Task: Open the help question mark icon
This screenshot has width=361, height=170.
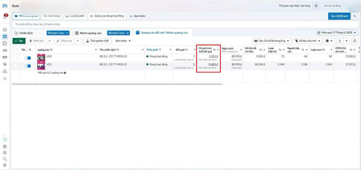Action: 5,139
